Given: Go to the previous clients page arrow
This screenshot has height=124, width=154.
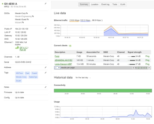Looking at the screenshot, I should [x=133, y=68].
